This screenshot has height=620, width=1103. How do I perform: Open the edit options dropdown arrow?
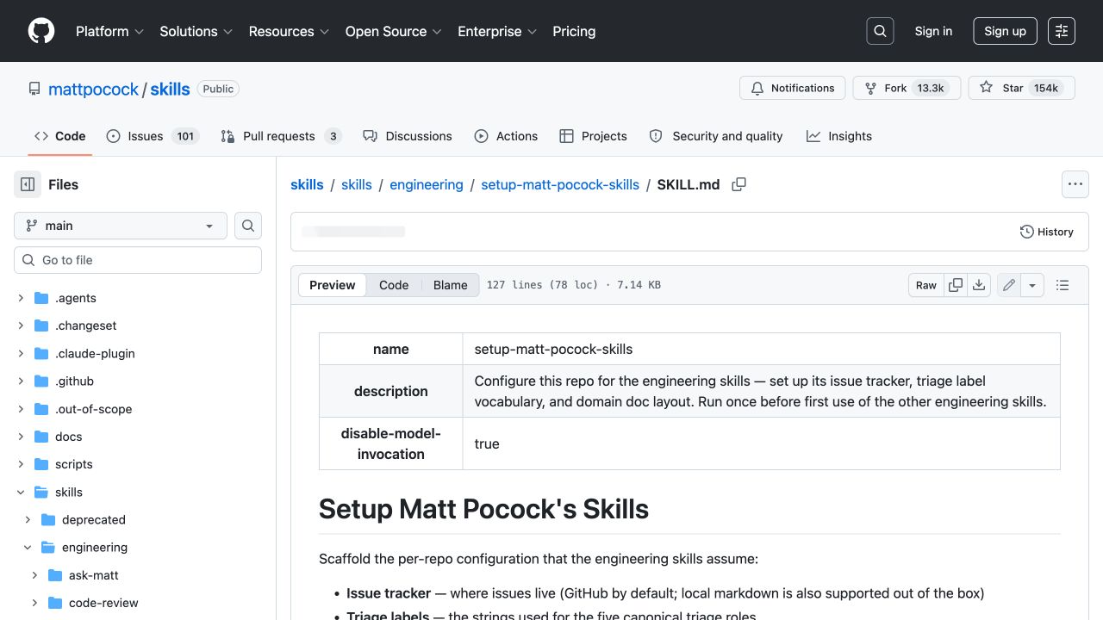(1032, 285)
